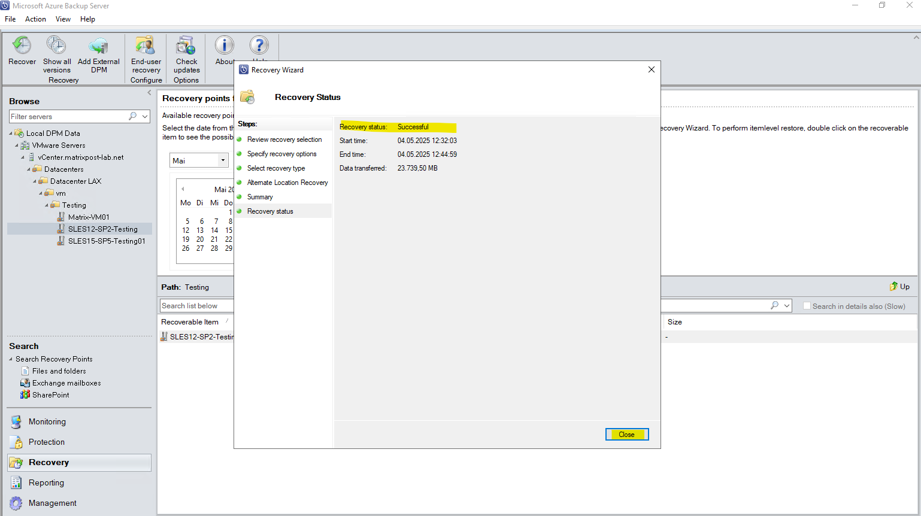921x516 pixels.
Task: Click the Up folder icon
Action: (893, 286)
